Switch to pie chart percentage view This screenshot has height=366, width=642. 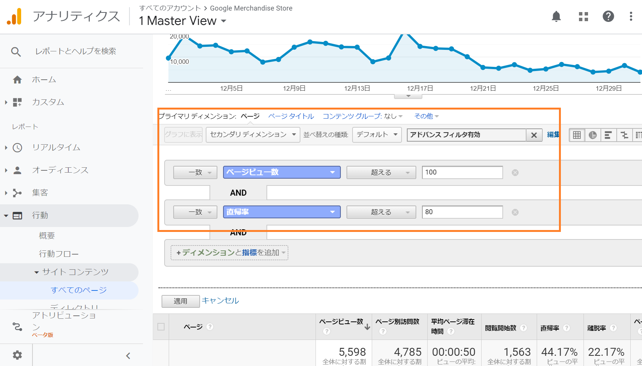click(x=593, y=135)
